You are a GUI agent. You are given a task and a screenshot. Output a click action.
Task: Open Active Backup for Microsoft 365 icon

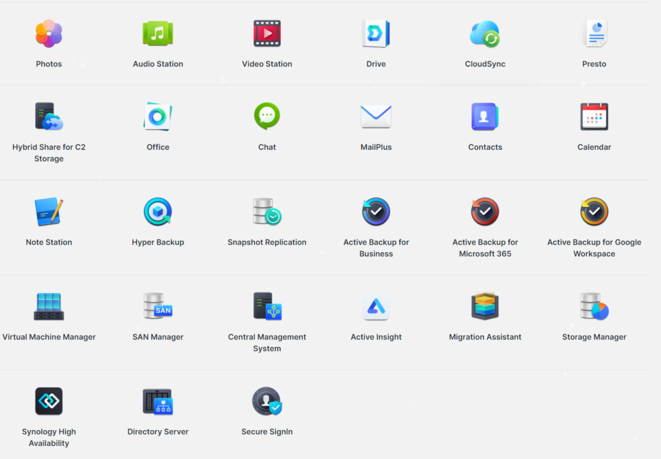point(485,212)
